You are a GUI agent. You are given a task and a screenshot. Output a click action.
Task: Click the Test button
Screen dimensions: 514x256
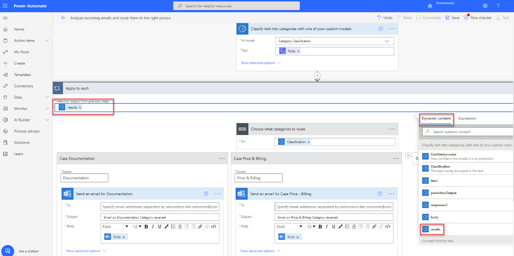(503, 17)
